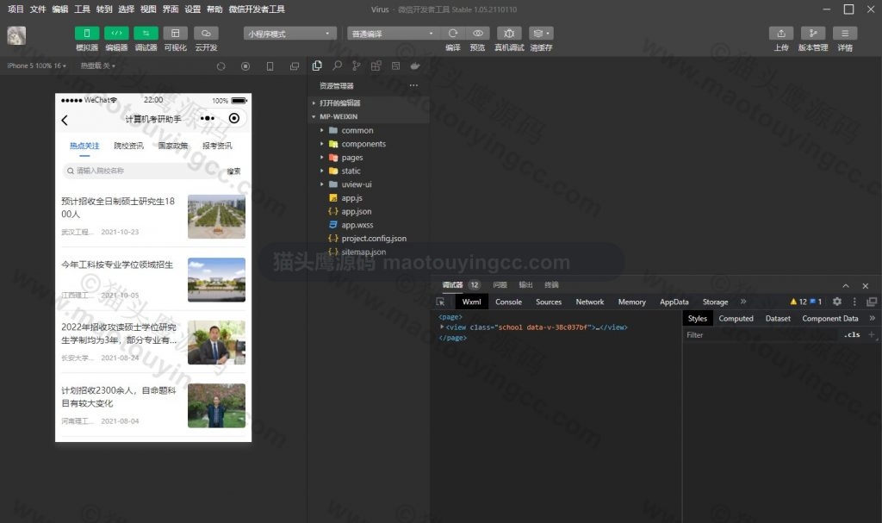Open the 热重载 hot reload dropdown
Image resolution: width=882 pixels, height=523 pixels.
pyautogui.click(x=98, y=65)
